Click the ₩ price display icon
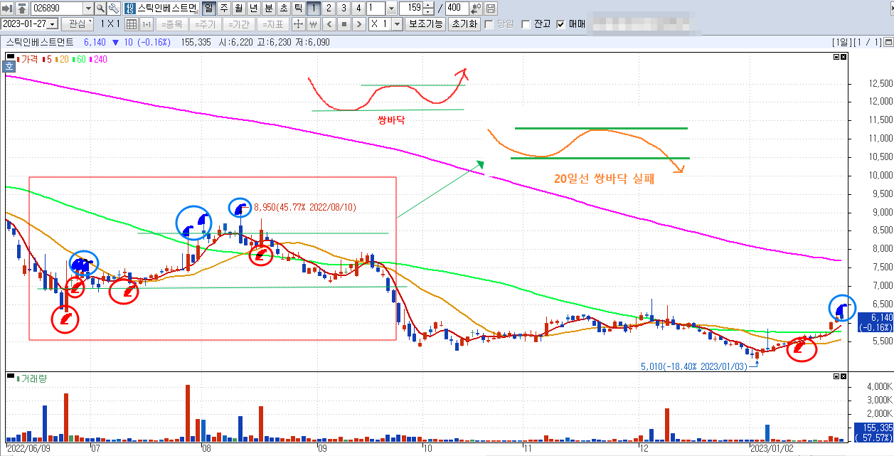The height and width of the screenshot is (456, 894). [313, 23]
